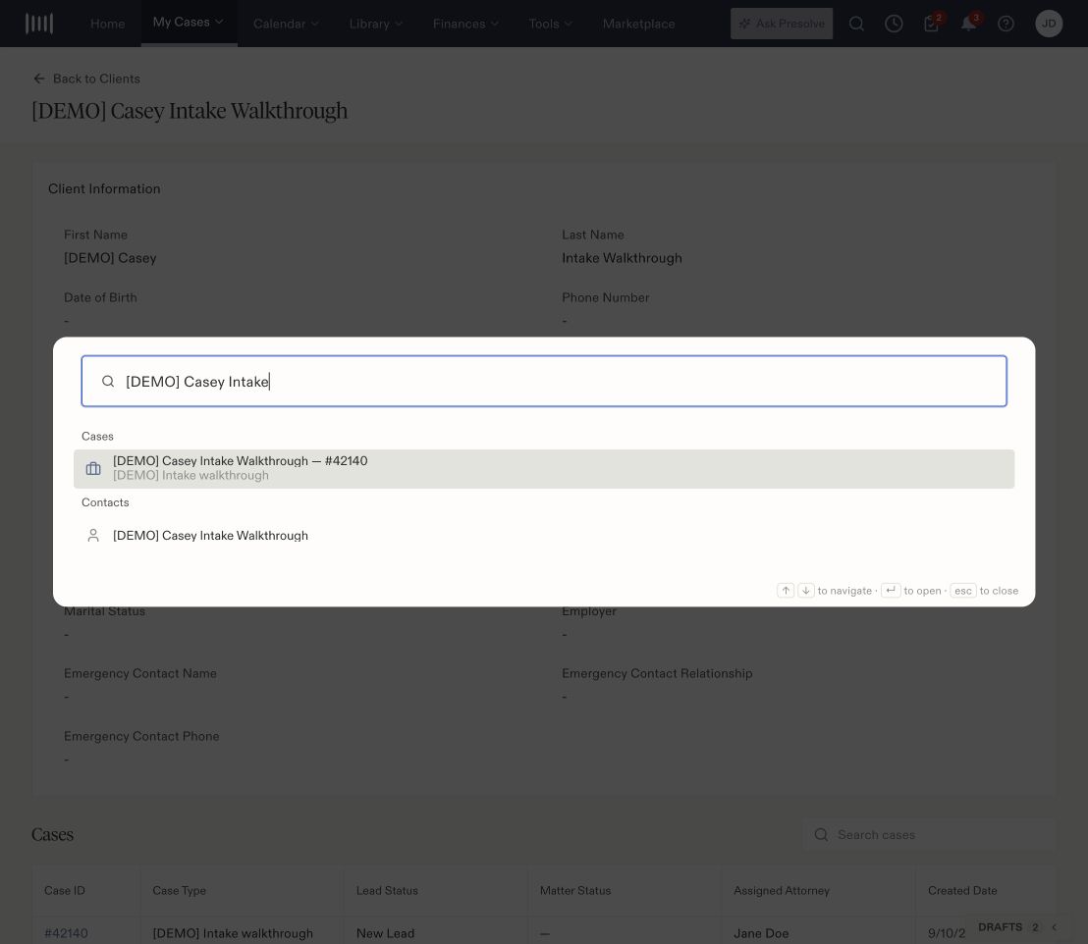Open the help question mark icon
Image resolution: width=1088 pixels, height=944 pixels.
[x=1006, y=24]
